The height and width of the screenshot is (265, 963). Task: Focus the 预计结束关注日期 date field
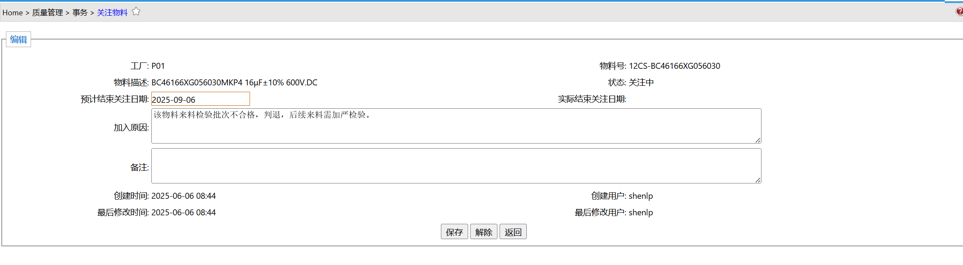click(201, 99)
